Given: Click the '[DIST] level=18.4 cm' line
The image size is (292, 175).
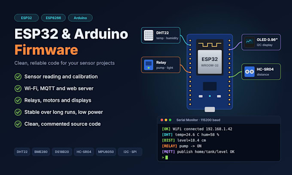Looking at the screenshot, I should click(x=184, y=140).
